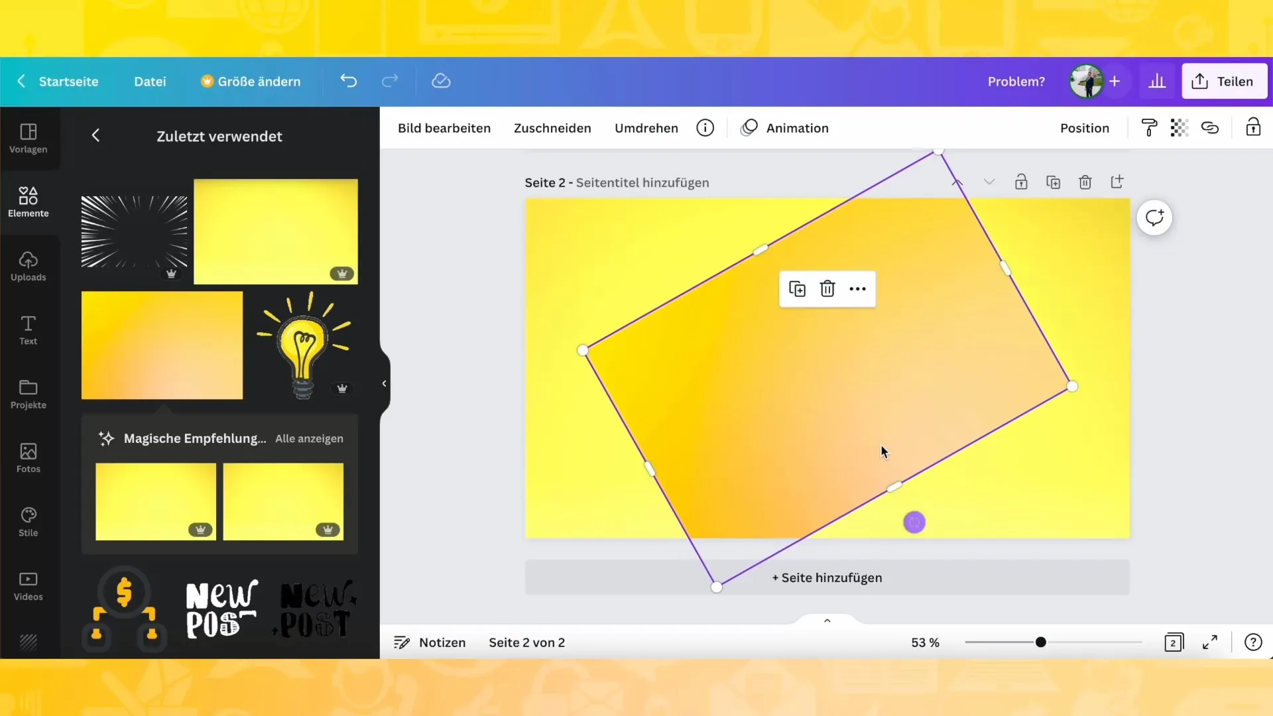This screenshot has height=716, width=1273.
Task: Click the delete element icon
Action: click(827, 288)
